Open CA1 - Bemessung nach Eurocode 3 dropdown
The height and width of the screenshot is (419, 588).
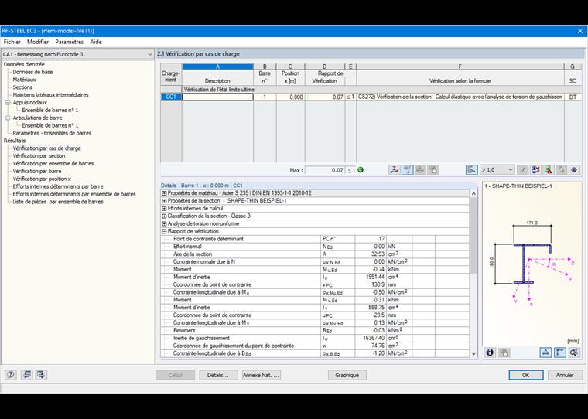click(77, 54)
